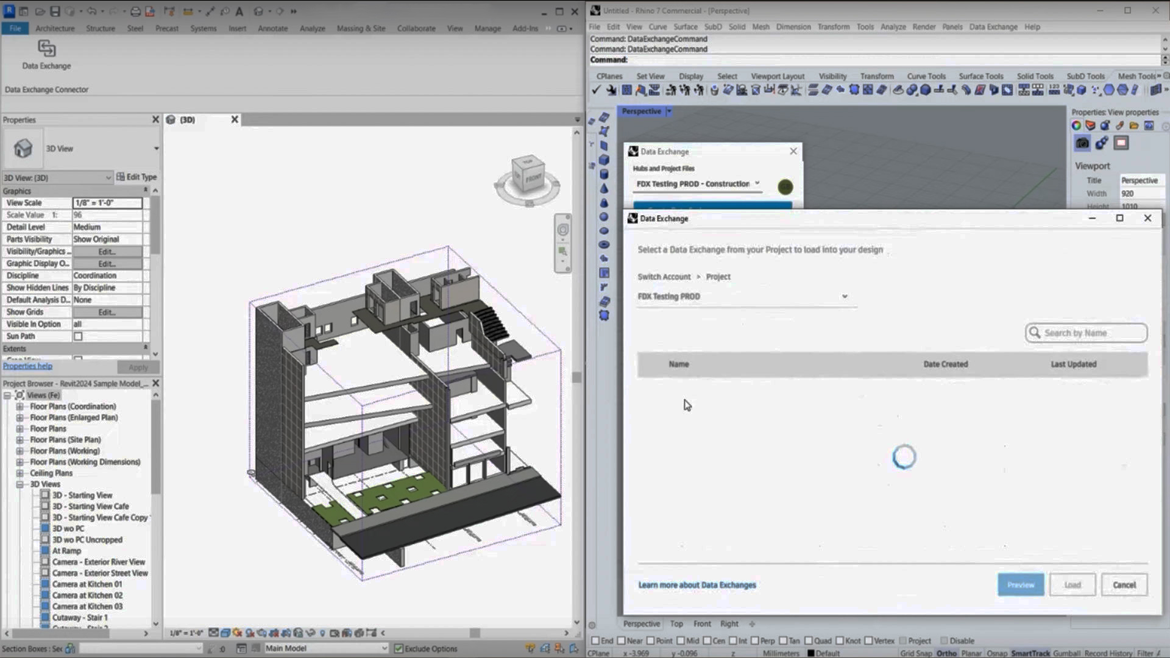Viewport: 1170px width, 658px height.
Task: Open Main Model design option dropdown
Action: (x=326, y=648)
